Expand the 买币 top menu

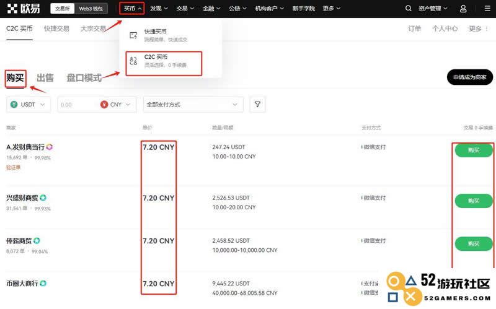click(132, 9)
